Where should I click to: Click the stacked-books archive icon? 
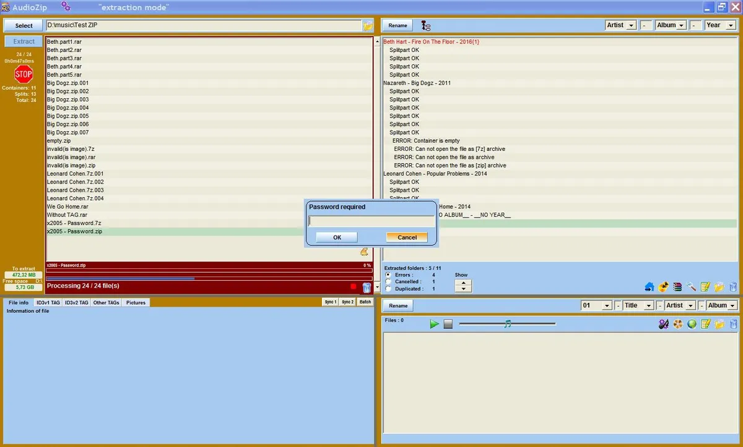[x=677, y=287]
